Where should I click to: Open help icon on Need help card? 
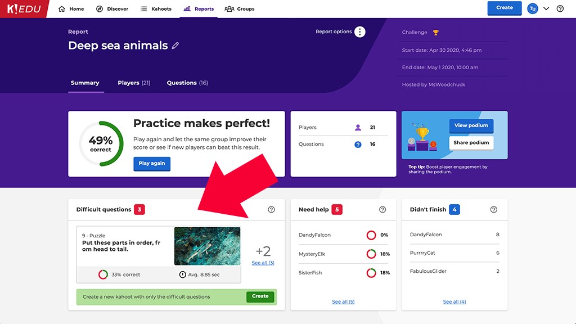tap(382, 209)
